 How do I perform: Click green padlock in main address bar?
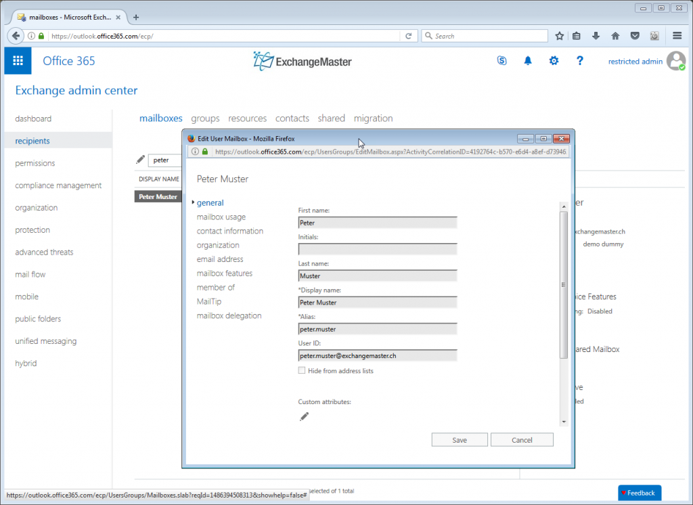pos(41,36)
